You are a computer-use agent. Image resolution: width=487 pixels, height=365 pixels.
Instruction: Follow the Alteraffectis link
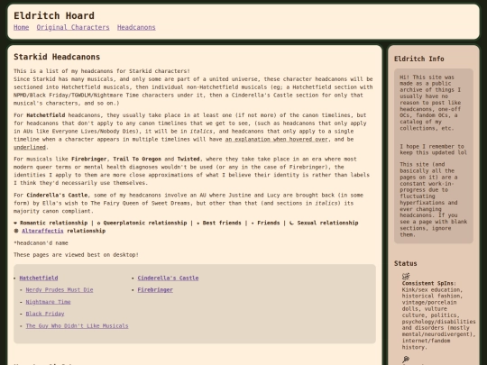pyautogui.click(x=42, y=231)
